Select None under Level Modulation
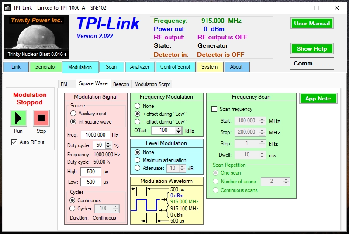Viewport: 349px width, 234px height. click(137, 152)
